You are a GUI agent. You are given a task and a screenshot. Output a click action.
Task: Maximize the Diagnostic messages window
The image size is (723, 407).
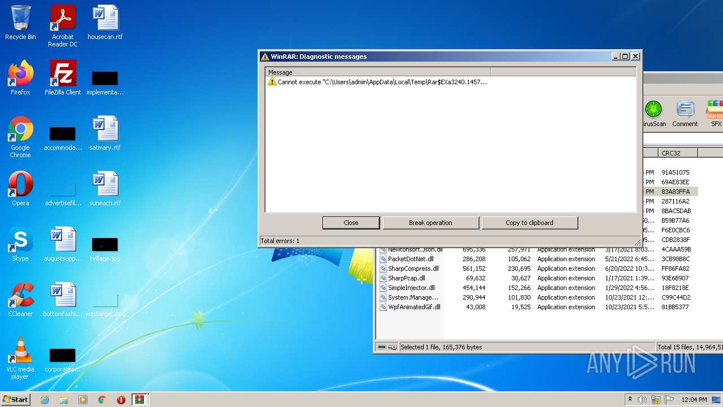625,57
